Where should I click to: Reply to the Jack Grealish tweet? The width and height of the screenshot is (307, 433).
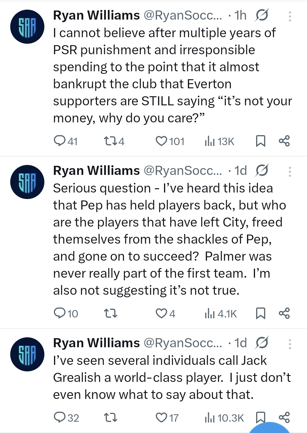coord(60,417)
